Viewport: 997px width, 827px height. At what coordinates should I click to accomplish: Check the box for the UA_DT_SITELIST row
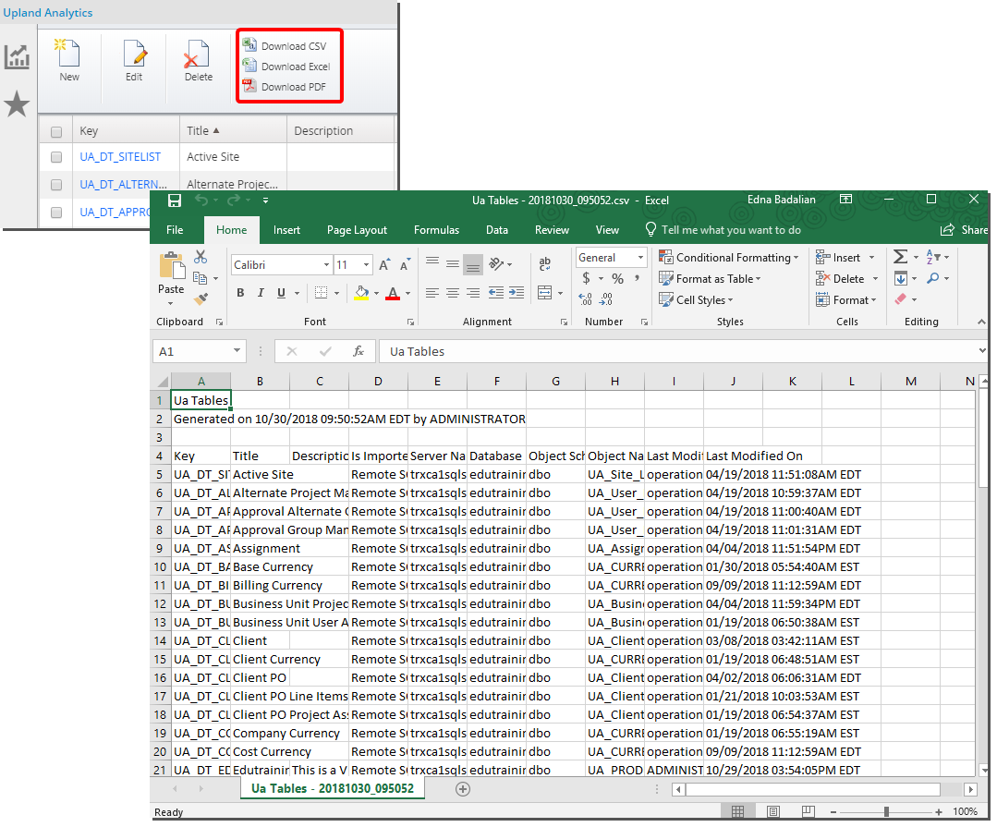click(x=56, y=157)
